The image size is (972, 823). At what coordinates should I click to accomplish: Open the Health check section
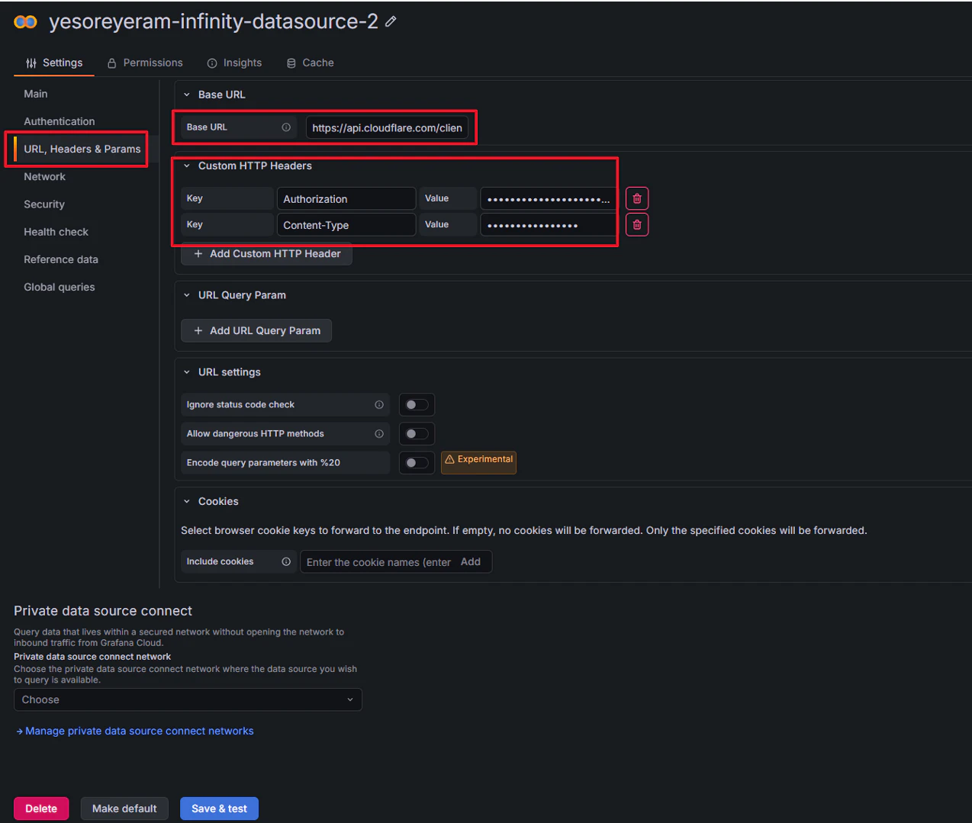[x=56, y=232]
